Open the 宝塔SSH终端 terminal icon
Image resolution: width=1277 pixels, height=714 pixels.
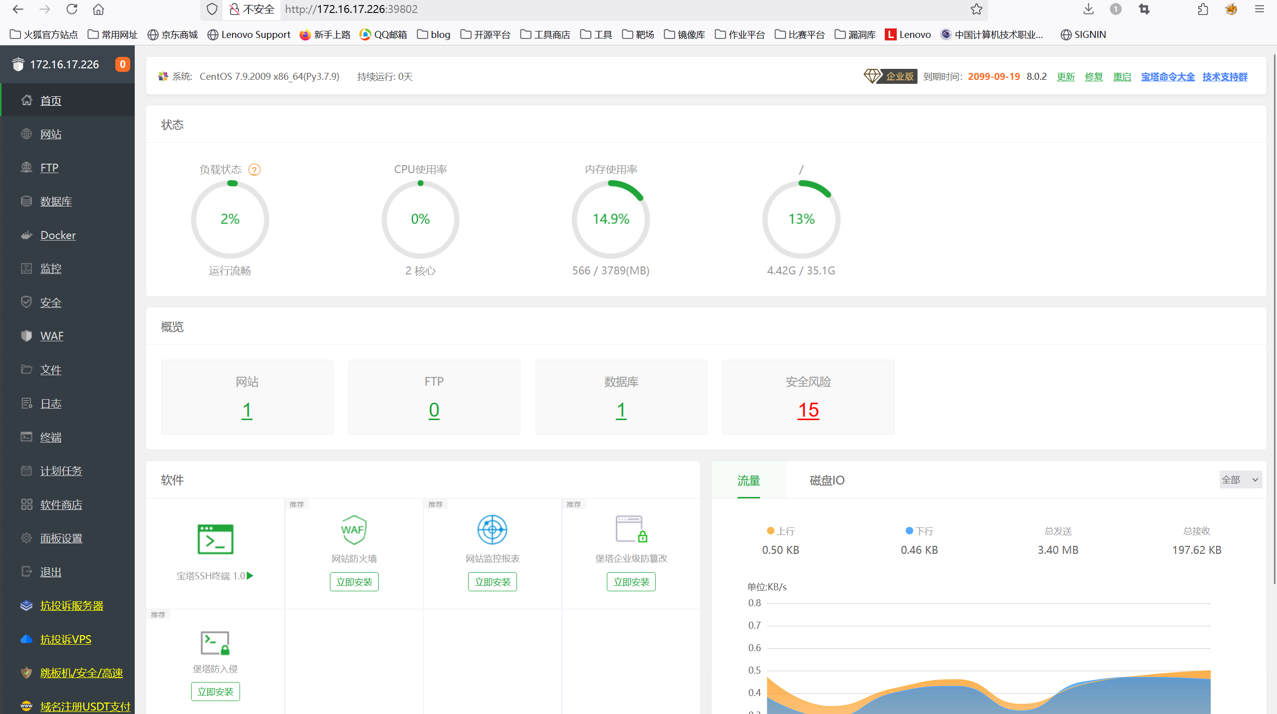pyautogui.click(x=215, y=539)
